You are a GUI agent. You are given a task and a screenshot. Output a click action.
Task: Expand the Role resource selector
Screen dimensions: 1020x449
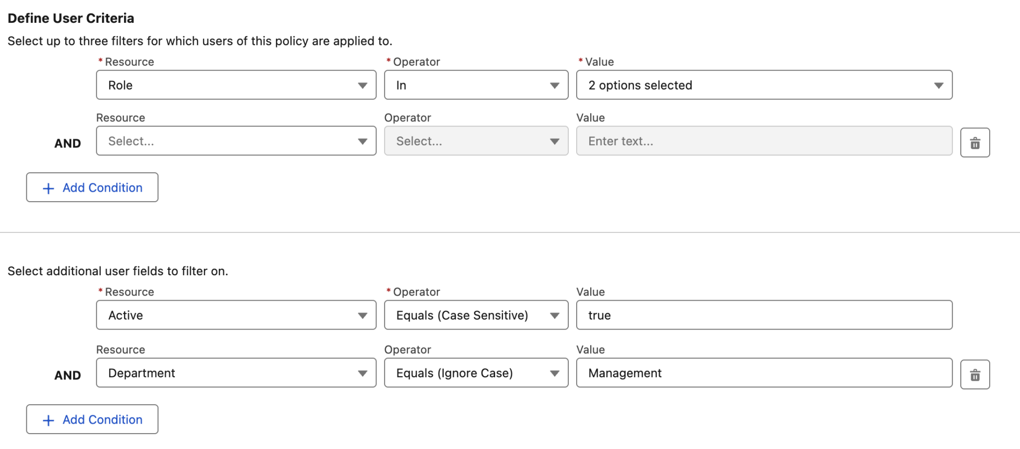click(x=236, y=85)
